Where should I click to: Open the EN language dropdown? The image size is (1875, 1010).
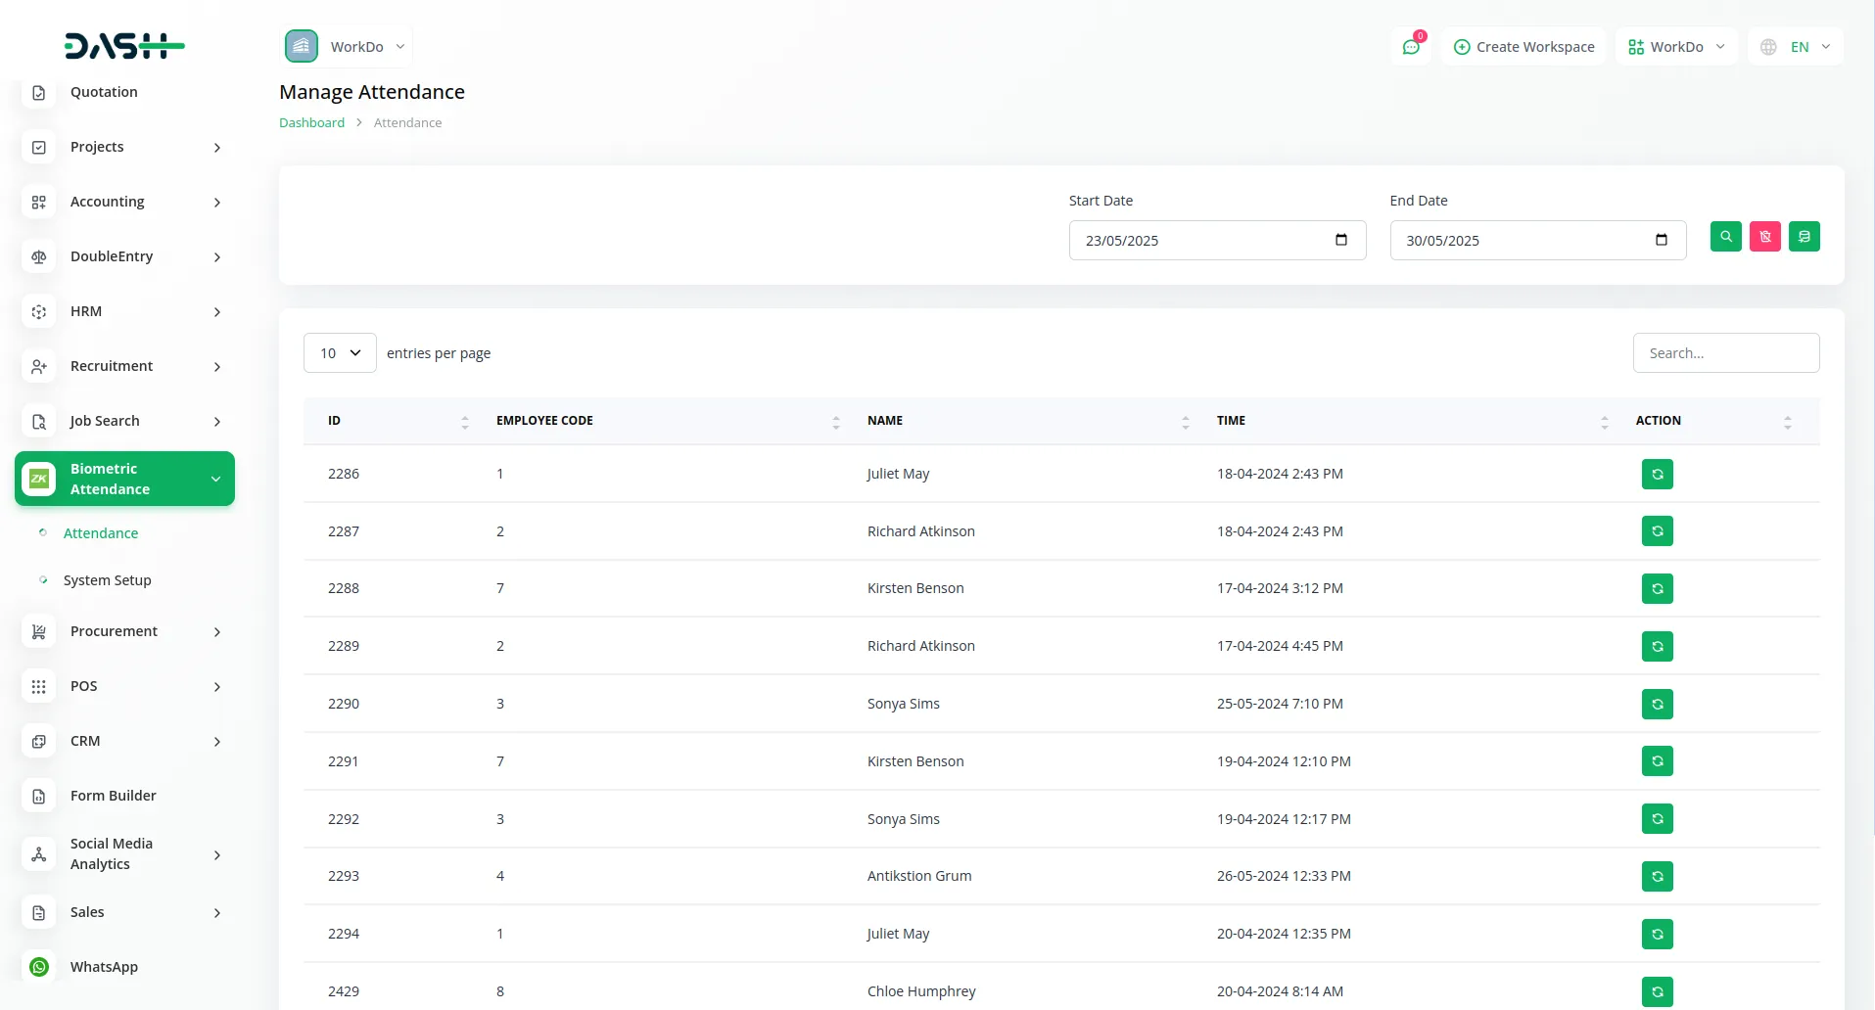pyautogui.click(x=1796, y=47)
